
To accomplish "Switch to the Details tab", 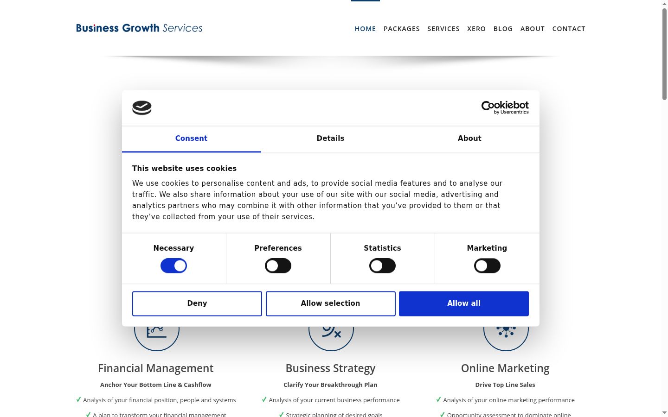I will point(330,139).
